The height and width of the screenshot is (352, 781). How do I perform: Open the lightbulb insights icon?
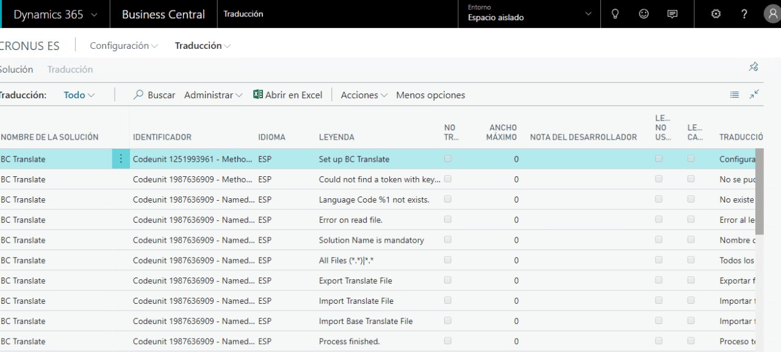point(615,14)
